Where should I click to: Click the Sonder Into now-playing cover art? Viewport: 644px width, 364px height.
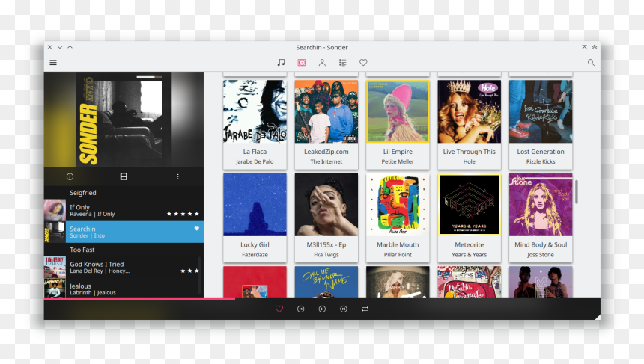[124, 120]
